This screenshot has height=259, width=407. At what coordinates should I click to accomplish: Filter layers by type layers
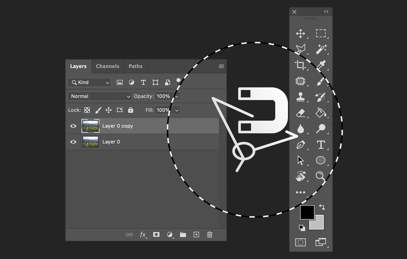(x=143, y=82)
